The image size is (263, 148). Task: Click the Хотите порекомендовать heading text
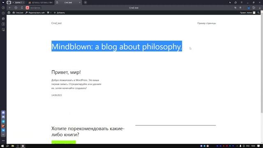[x=88, y=132]
